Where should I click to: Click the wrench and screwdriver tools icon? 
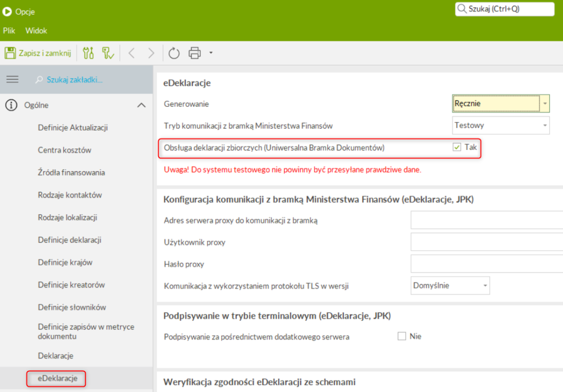88,53
